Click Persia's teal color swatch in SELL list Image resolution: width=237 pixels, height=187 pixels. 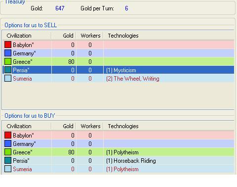8,70
